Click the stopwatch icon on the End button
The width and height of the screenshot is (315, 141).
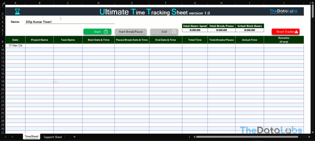(x=174, y=32)
